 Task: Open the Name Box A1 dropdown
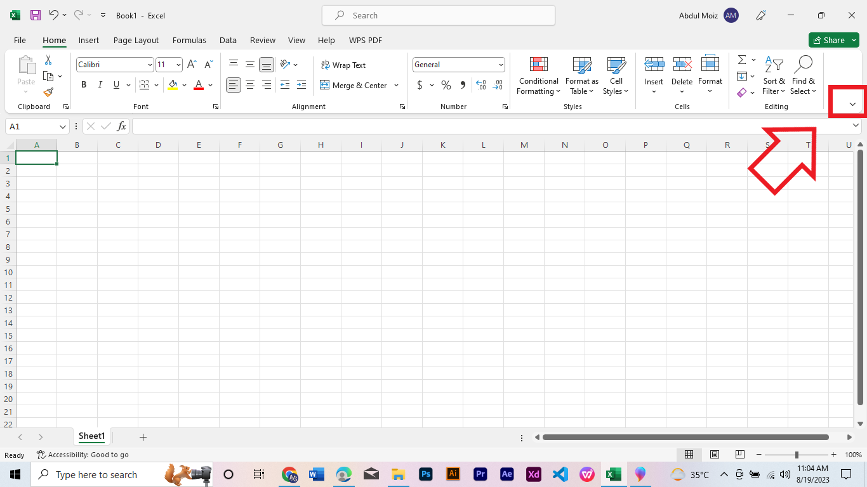pos(63,126)
